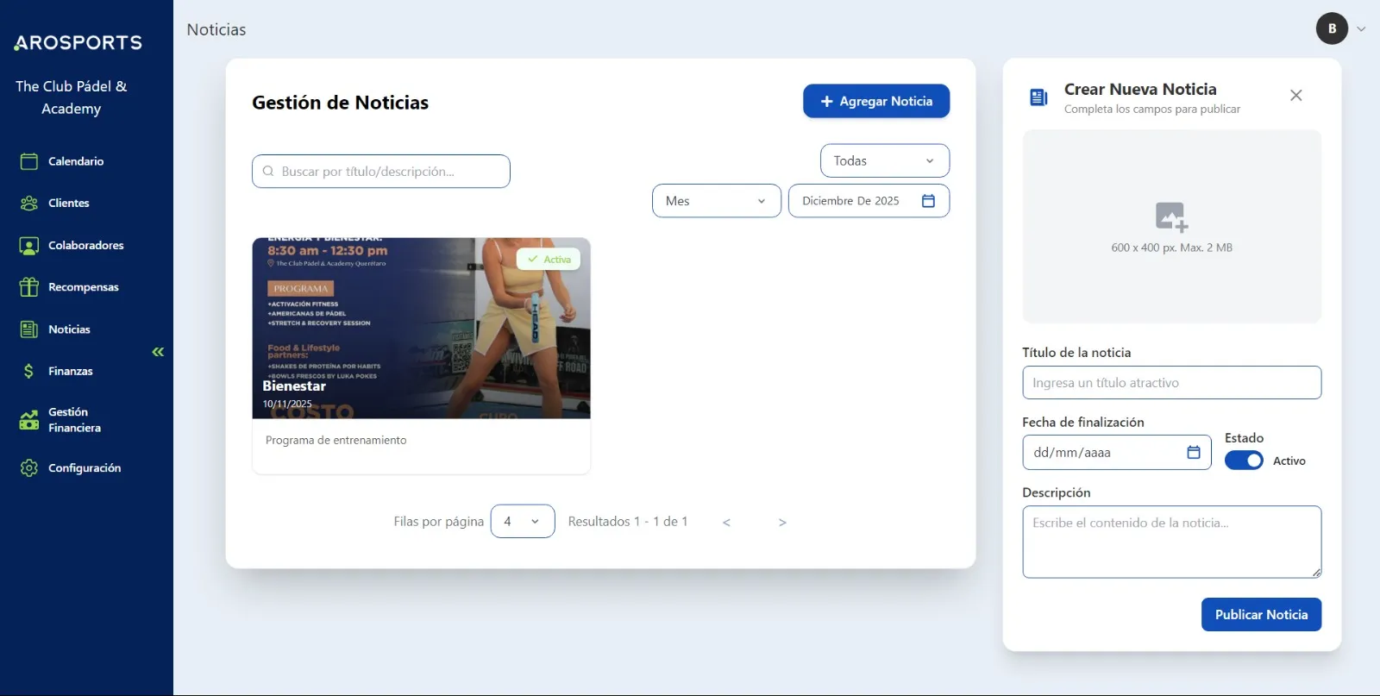Click the news document icon beside Crear Nueva Noticia
The height and width of the screenshot is (696, 1380).
point(1039,97)
